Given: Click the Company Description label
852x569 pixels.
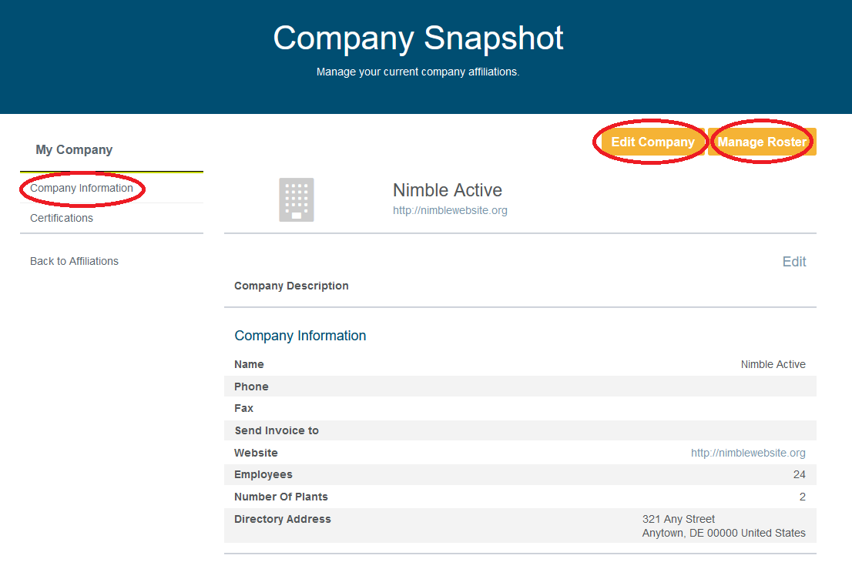Looking at the screenshot, I should 291,286.
